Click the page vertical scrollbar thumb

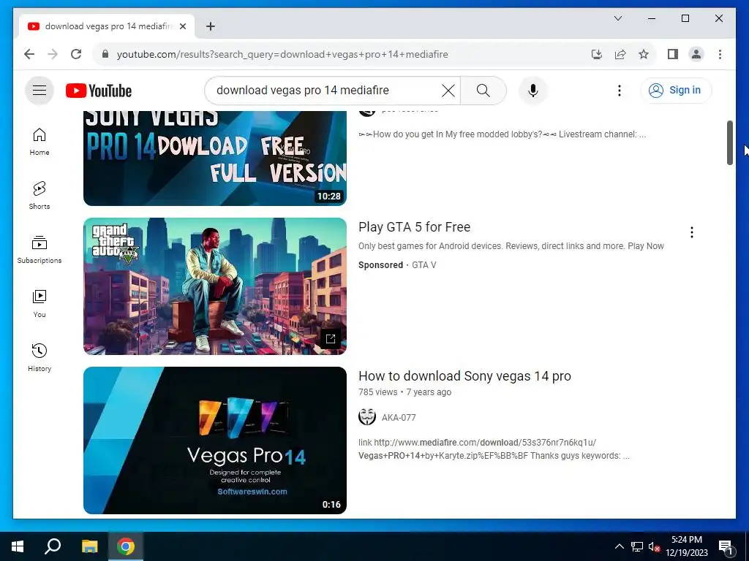click(729, 142)
